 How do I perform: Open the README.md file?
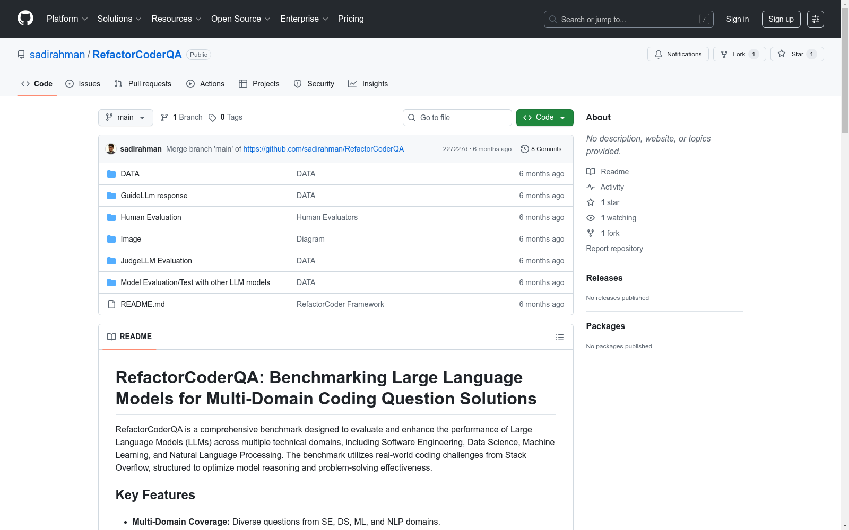pos(143,304)
